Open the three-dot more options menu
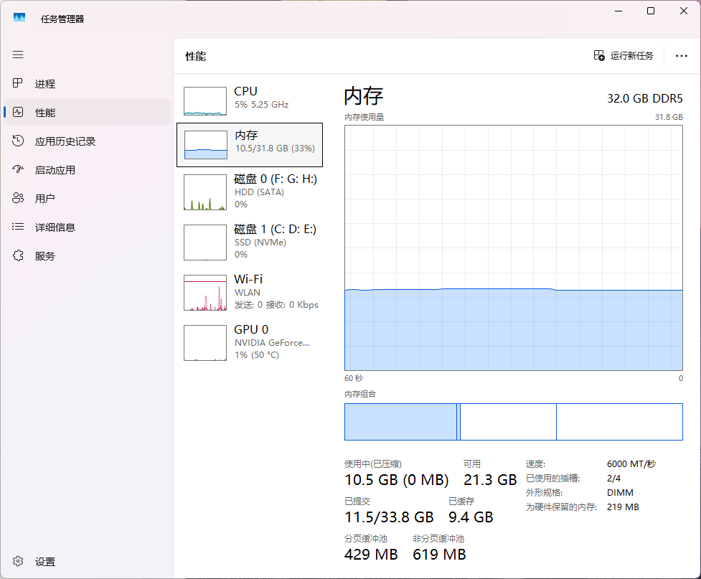 tap(682, 56)
